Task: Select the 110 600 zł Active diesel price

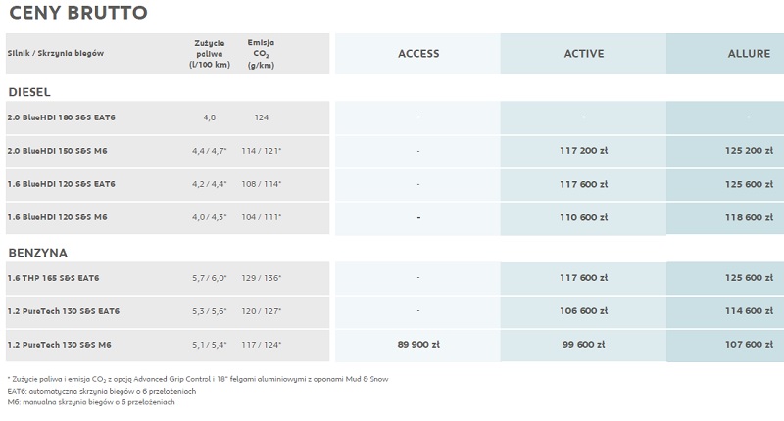Action: pyautogui.click(x=583, y=217)
